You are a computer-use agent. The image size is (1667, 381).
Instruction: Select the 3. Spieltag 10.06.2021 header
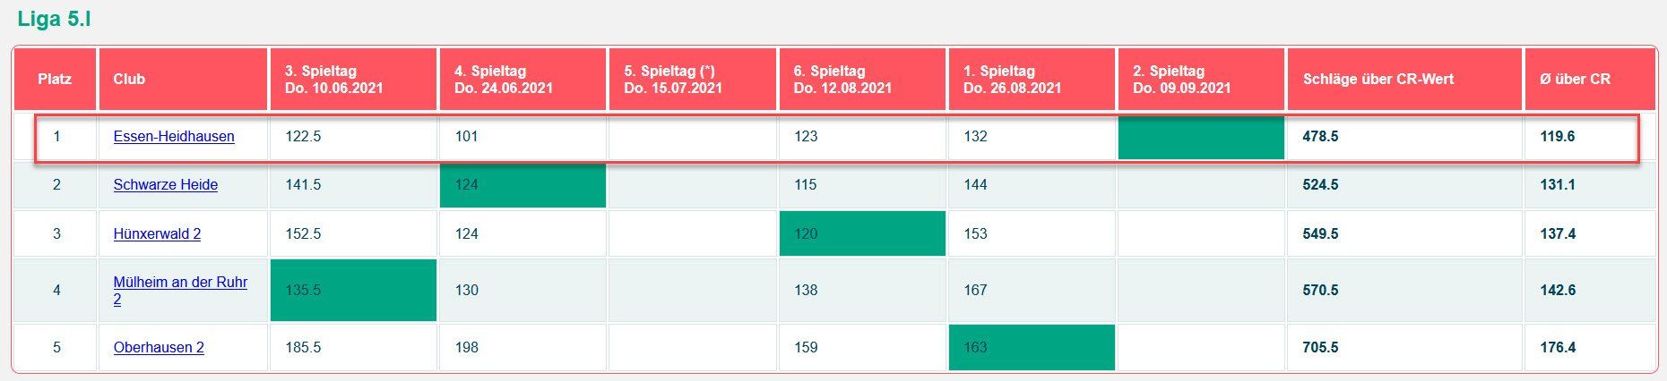coord(333,80)
